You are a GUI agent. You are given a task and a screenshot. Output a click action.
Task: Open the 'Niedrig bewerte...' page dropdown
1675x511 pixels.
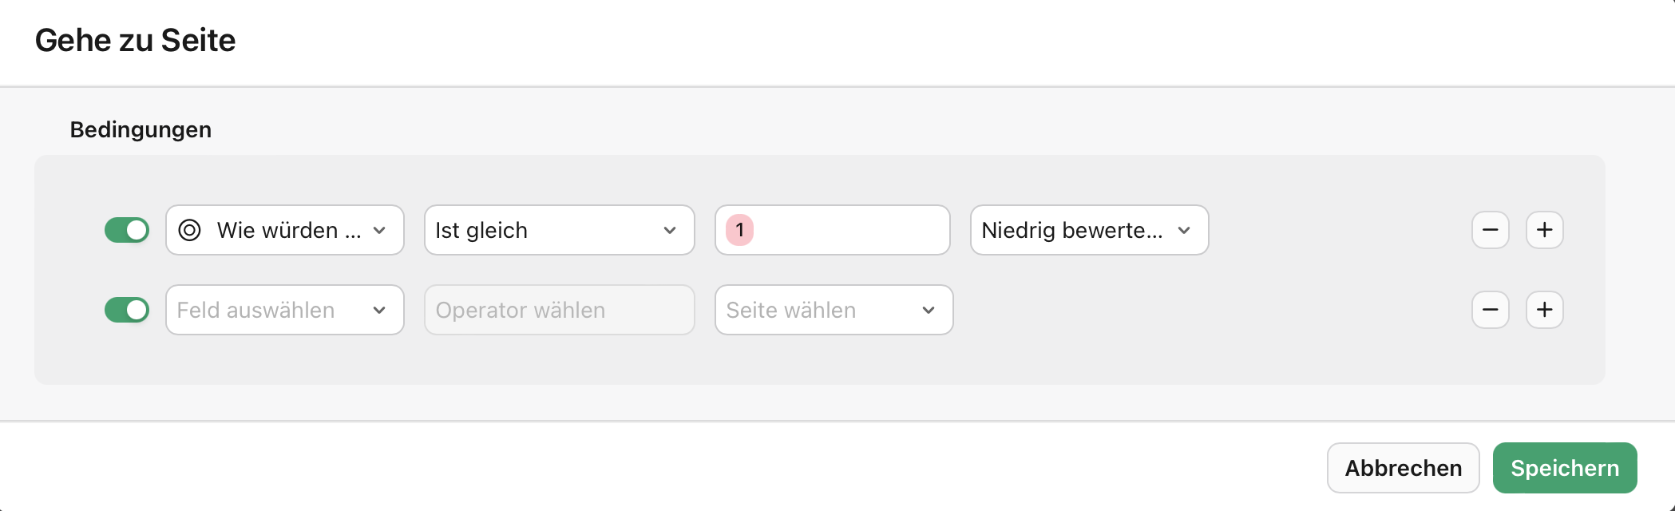pyautogui.click(x=1089, y=230)
